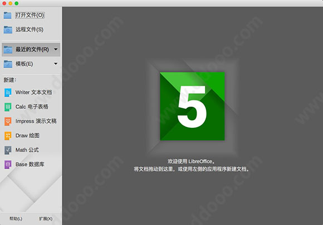
Task: Create new Impress 演示文稿
Action: click(36, 121)
